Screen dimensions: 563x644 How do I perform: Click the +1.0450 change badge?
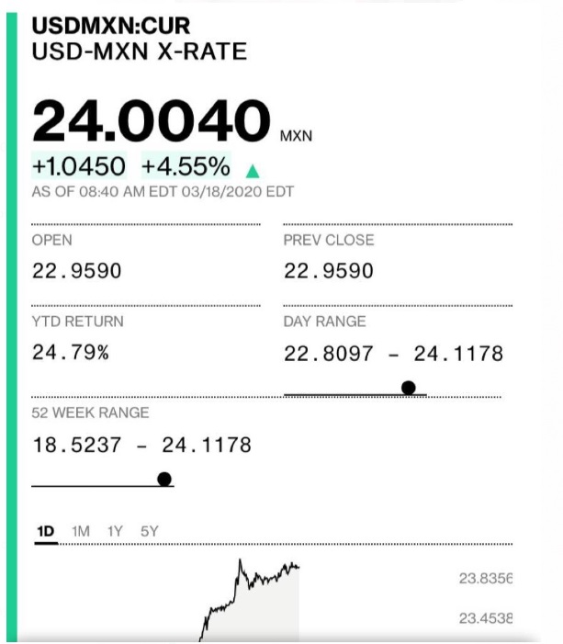[x=79, y=166]
